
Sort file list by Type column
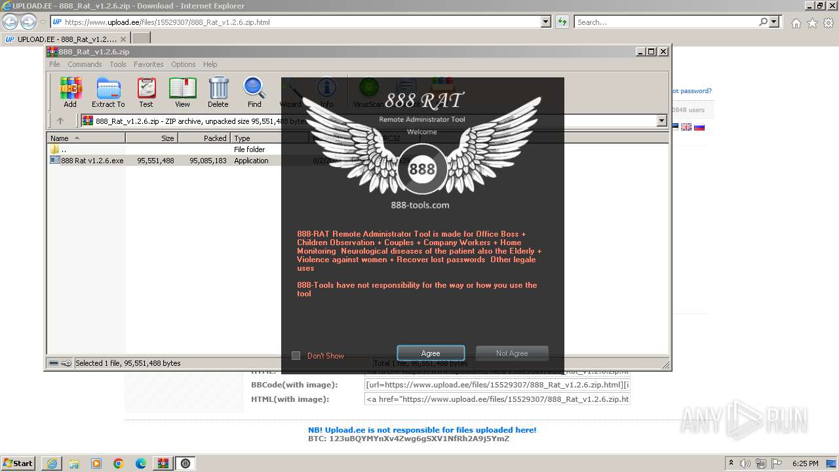(269, 138)
